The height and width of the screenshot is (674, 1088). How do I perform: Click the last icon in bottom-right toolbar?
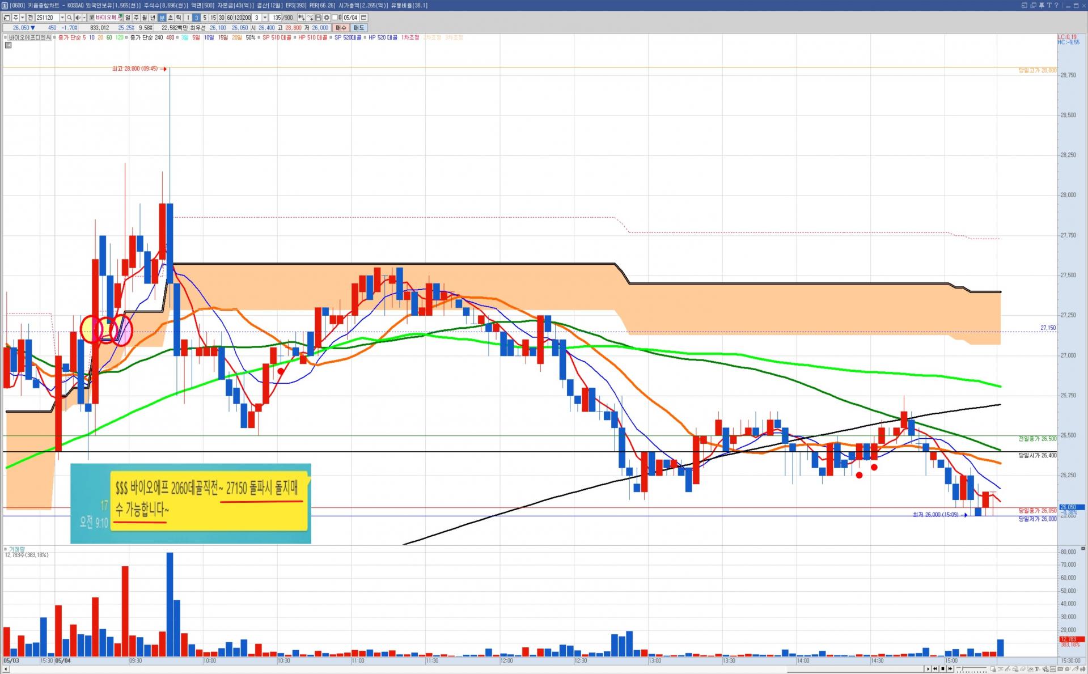1083,669
